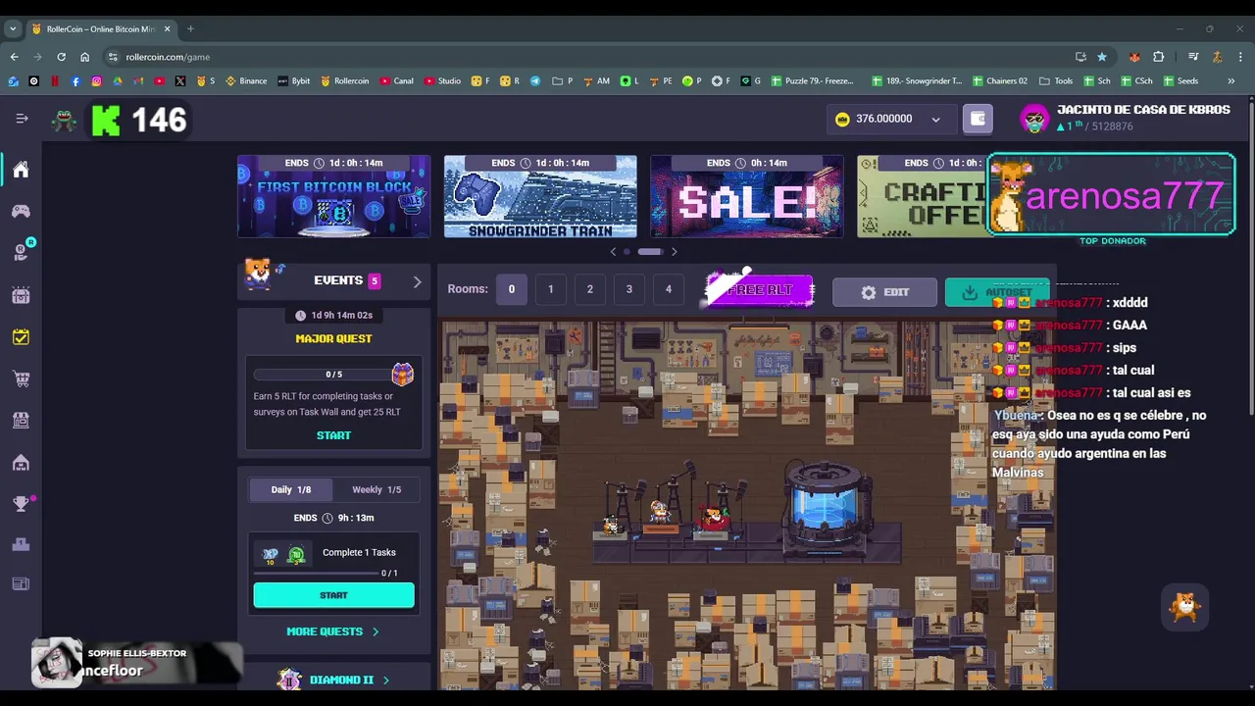Select first dot of banner carousel indicator
Image resolution: width=1255 pixels, height=706 pixels.
coord(627,252)
